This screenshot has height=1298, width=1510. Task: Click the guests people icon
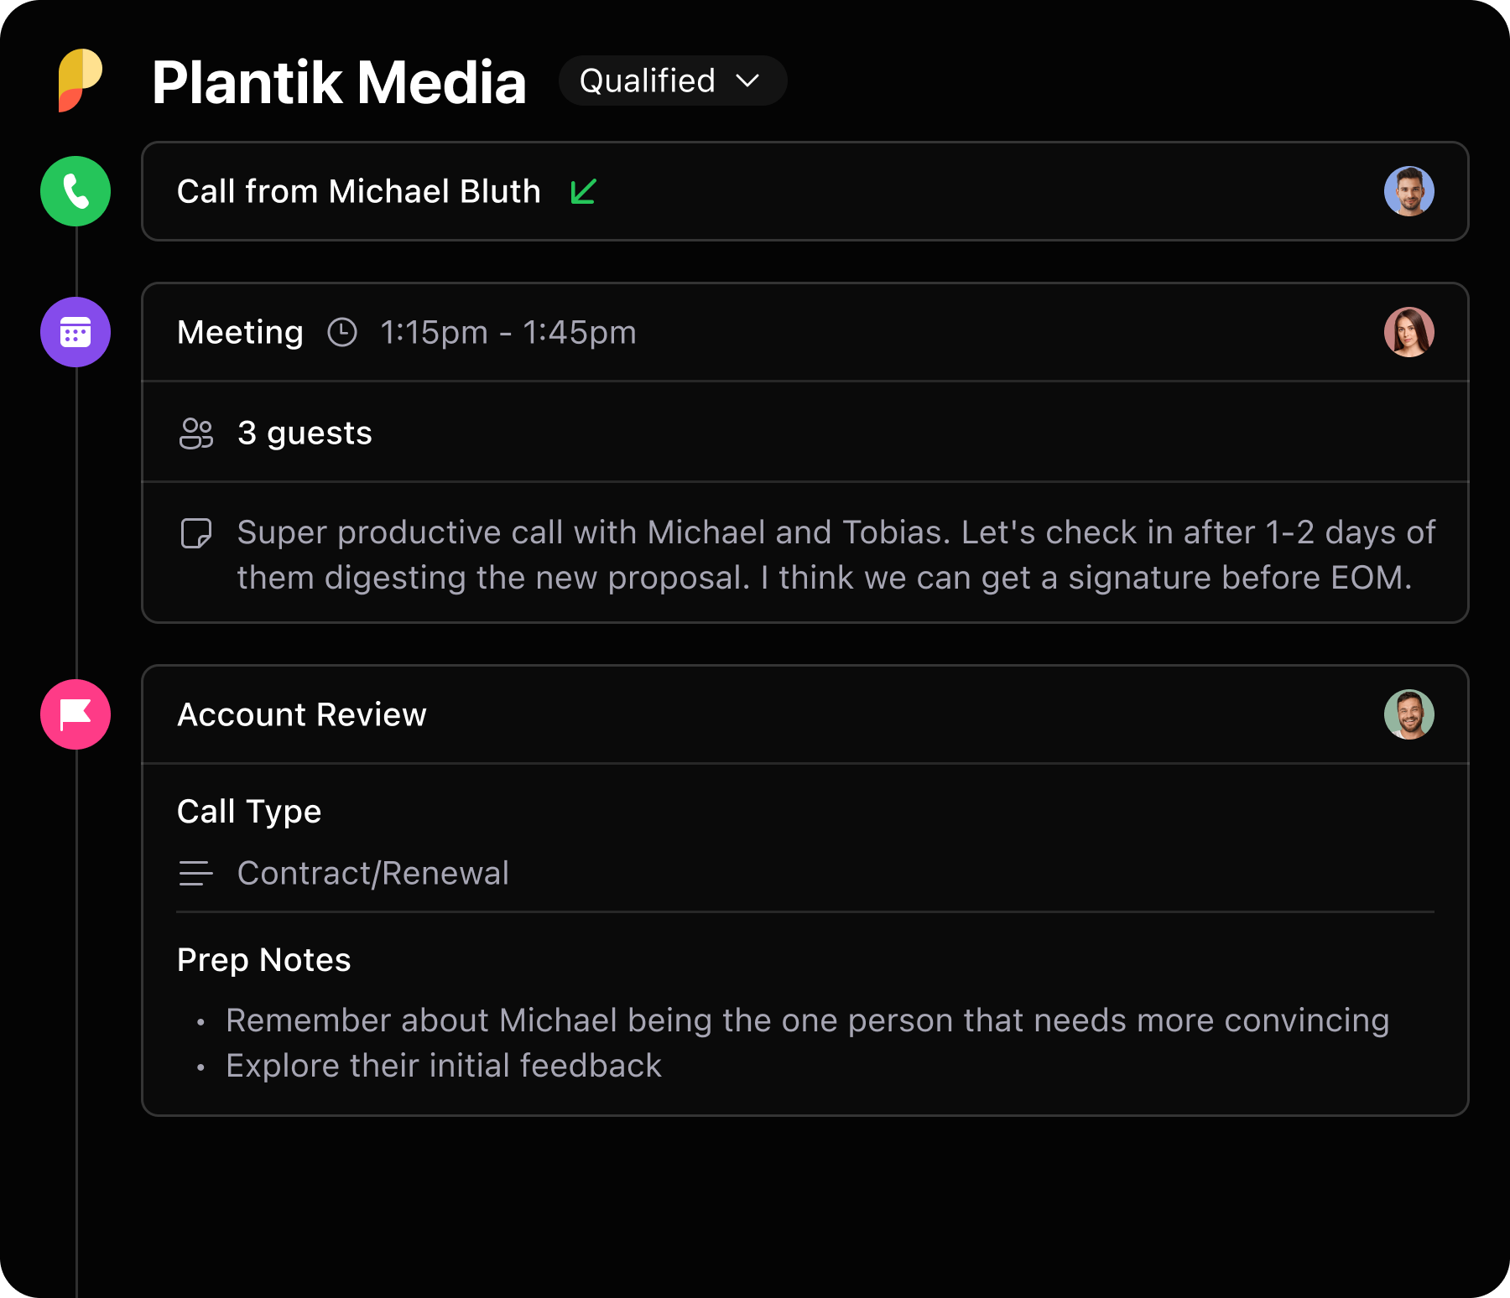196,434
